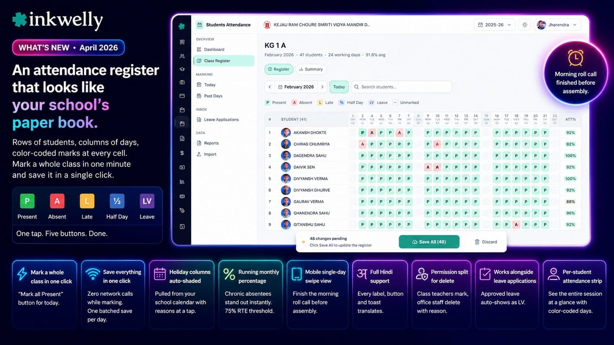Click the Discard button
This screenshot has height=345, width=614.
click(486, 242)
